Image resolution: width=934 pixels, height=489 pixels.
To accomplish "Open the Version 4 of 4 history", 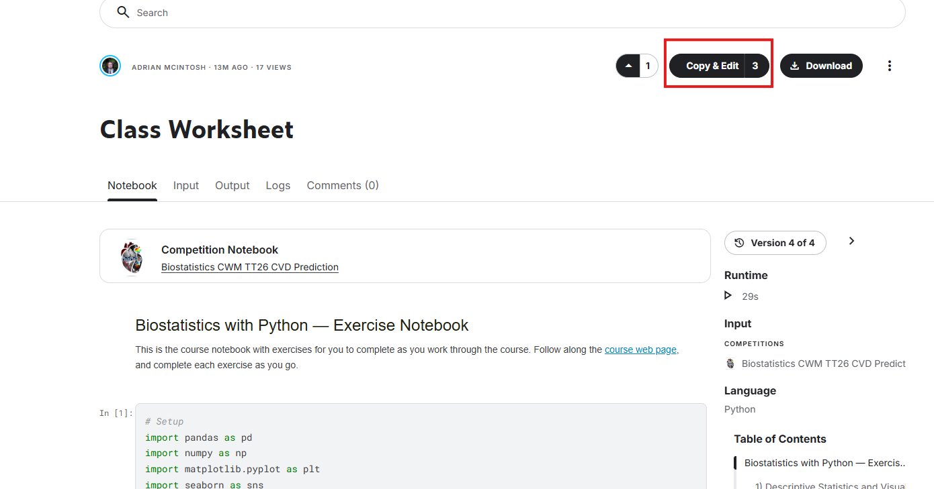I will pyautogui.click(x=775, y=243).
